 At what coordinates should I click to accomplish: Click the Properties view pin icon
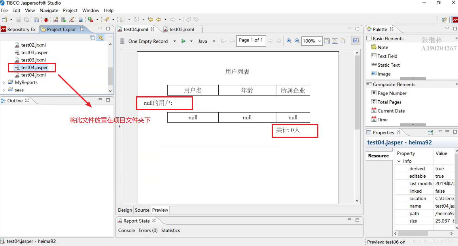(x=431, y=132)
